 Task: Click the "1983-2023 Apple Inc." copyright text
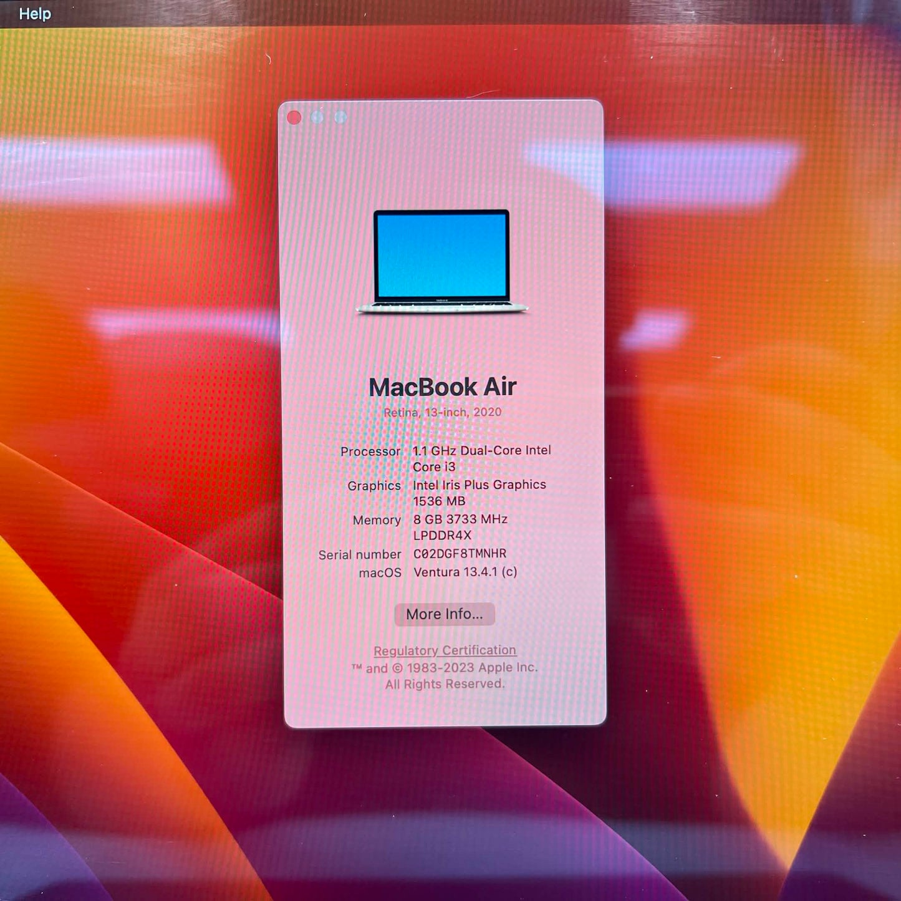(472, 668)
